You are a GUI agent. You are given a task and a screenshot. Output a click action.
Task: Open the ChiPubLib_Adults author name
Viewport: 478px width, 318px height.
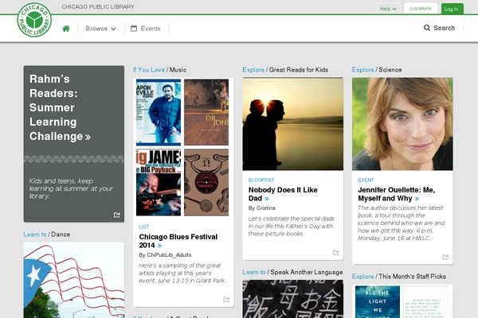pyautogui.click(x=169, y=255)
